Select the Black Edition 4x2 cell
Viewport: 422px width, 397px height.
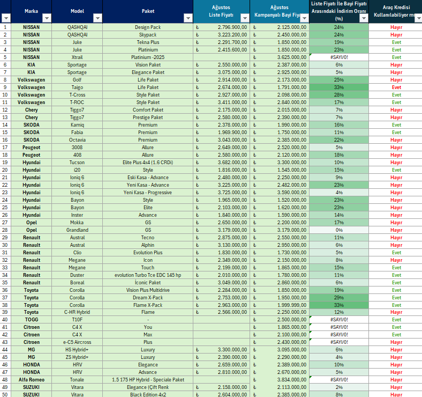pos(148,394)
